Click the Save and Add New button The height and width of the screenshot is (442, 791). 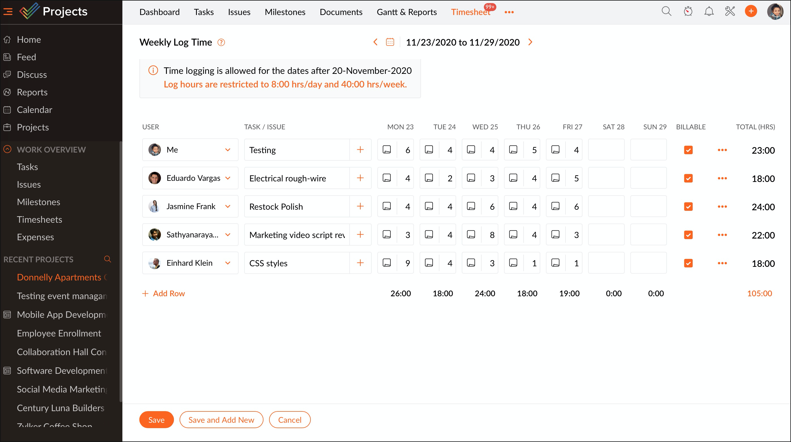click(x=221, y=420)
